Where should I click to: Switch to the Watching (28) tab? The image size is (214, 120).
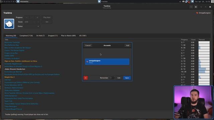coord(11,36)
